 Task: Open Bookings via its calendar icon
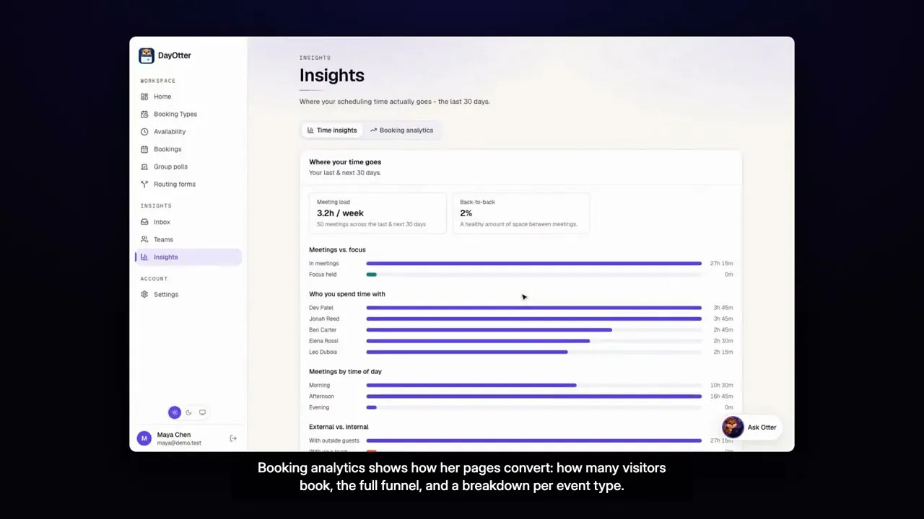144,149
